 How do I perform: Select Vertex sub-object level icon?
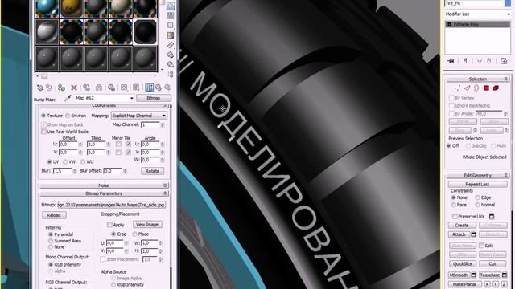click(x=457, y=88)
